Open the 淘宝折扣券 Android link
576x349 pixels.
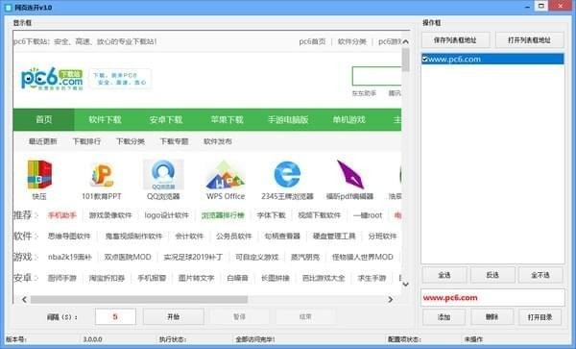[x=107, y=278]
